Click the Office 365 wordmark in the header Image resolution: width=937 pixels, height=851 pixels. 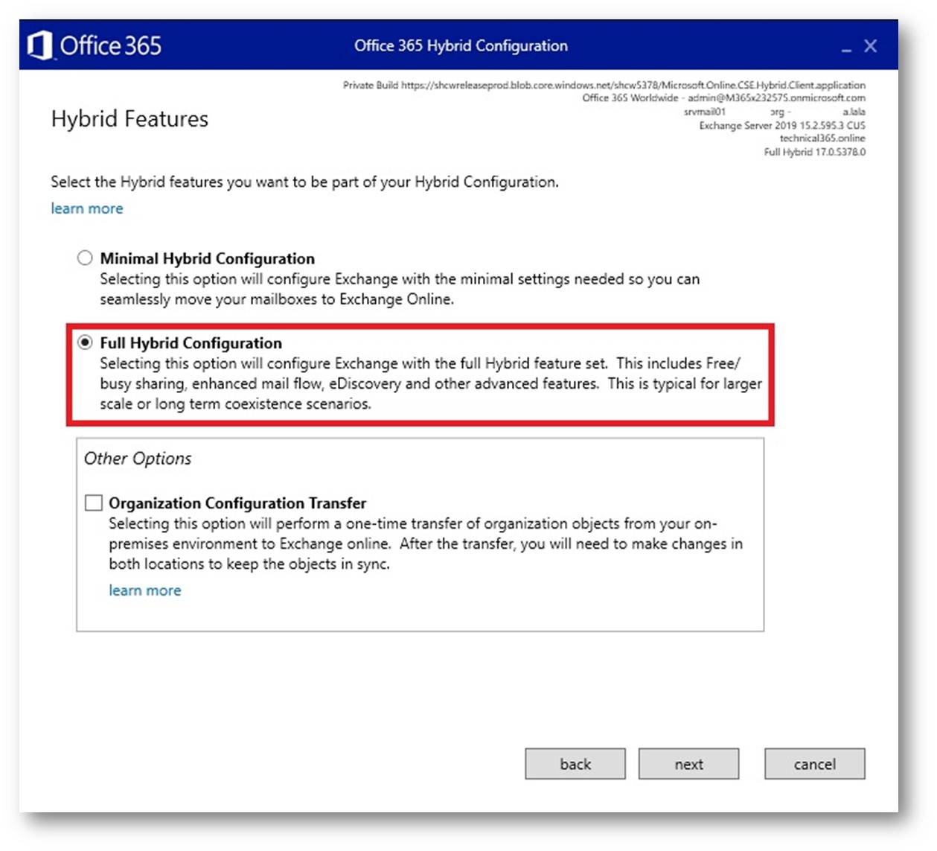110,46
